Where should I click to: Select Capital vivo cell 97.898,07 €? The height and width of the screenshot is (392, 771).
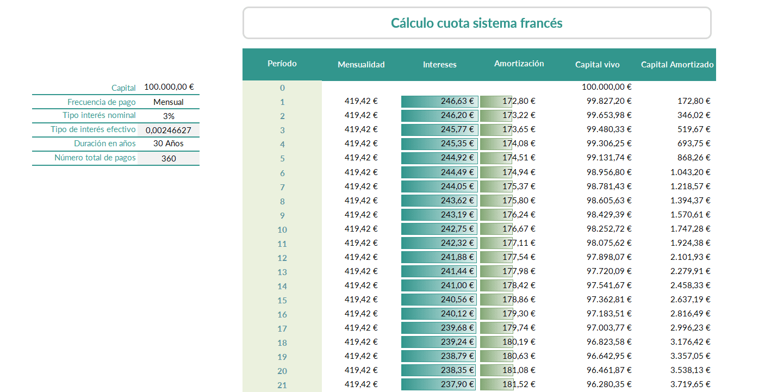coord(609,256)
